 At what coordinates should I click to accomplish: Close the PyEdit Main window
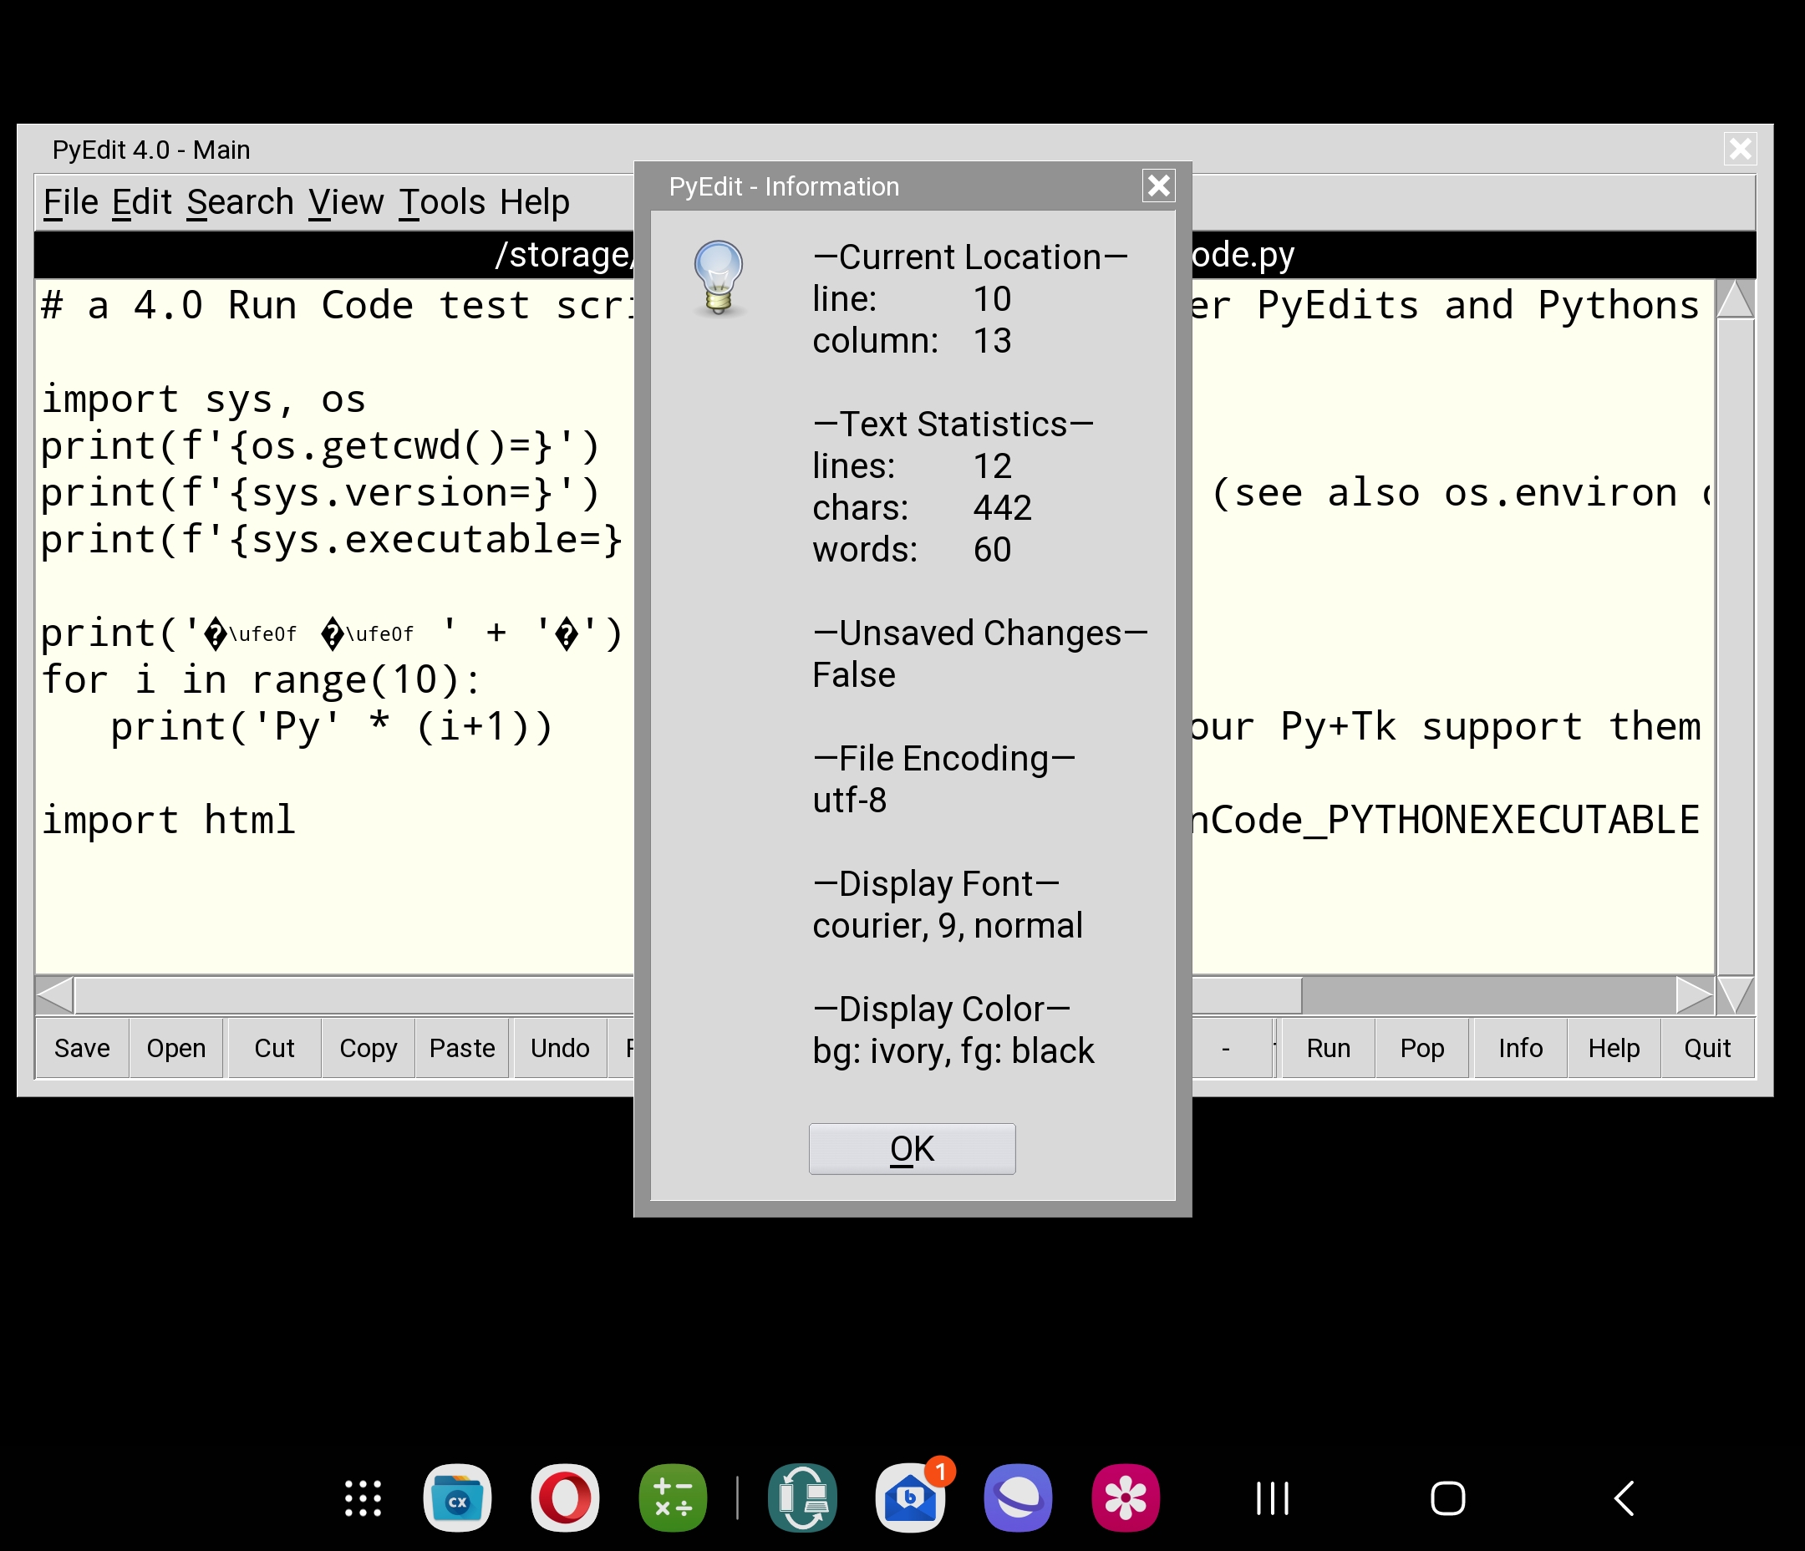pyautogui.click(x=1740, y=149)
